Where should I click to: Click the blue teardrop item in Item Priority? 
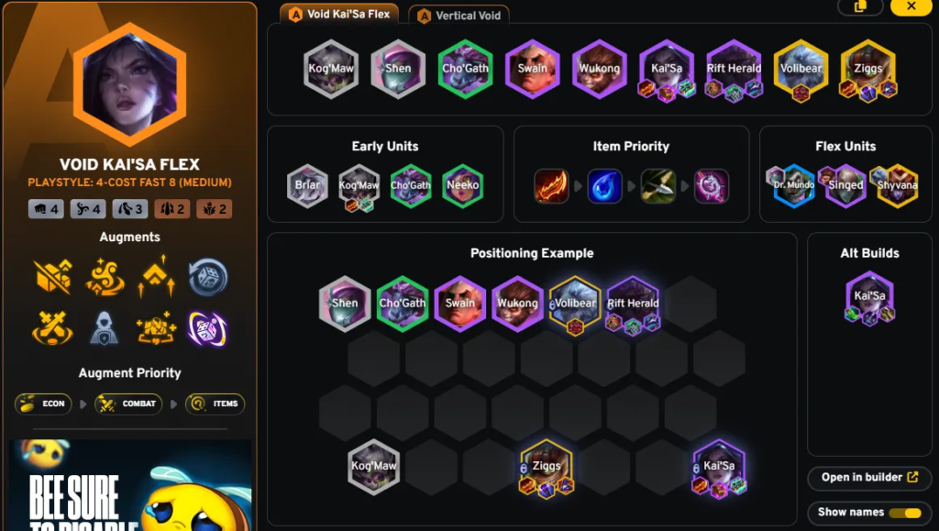tap(604, 185)
